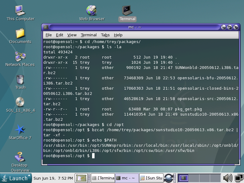Click the network monitor icon in system tray

(x=239, y=178)
